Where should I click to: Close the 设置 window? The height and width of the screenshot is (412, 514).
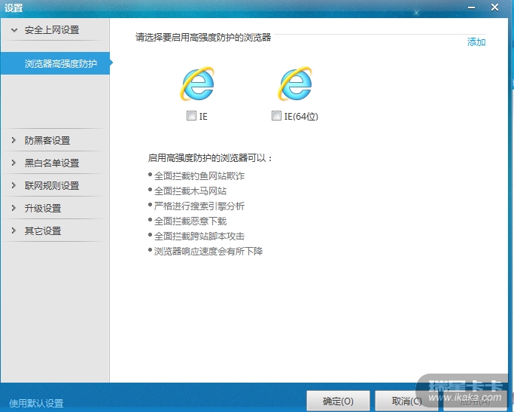pos(494,8)
